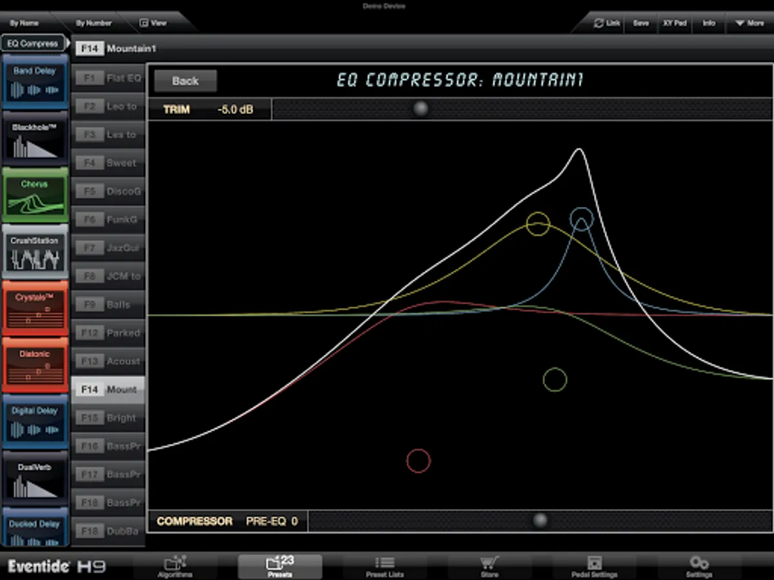Load preset F5 DiscoG
The height and width of the screenshot is (580, 774).
click(x=108, y=191)
